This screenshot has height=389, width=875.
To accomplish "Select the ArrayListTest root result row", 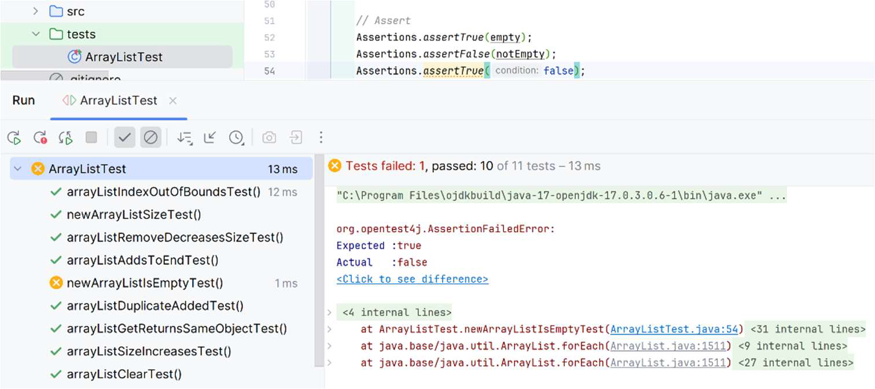I will [161, 169].
